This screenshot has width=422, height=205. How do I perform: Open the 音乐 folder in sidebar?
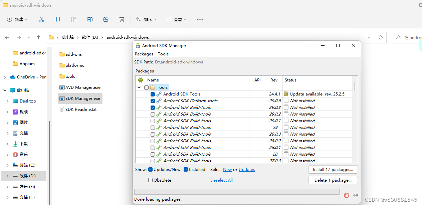point(20,154)
